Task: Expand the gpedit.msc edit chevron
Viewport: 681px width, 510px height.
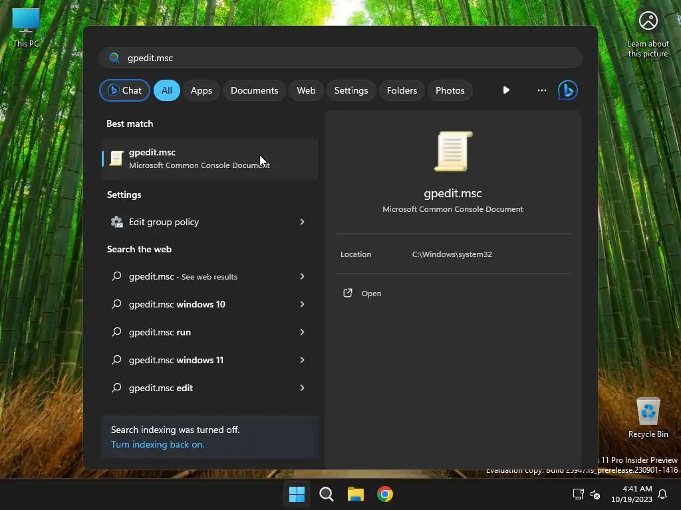Action: 303,388
